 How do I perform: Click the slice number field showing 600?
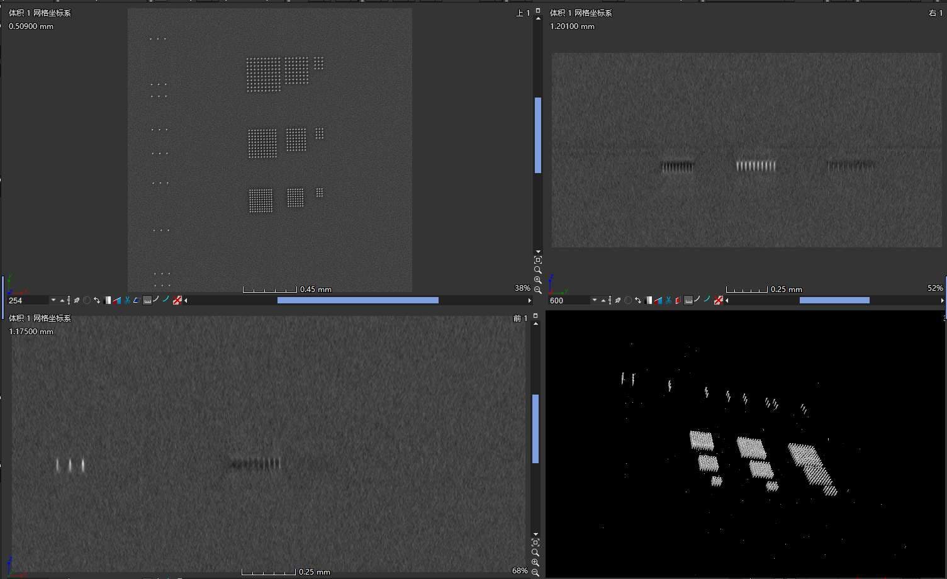[x=569, y=301]
